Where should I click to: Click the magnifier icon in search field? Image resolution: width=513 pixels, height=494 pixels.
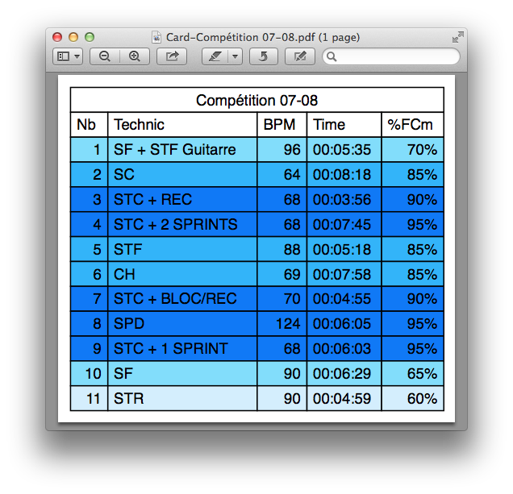(x=332, y=56)
